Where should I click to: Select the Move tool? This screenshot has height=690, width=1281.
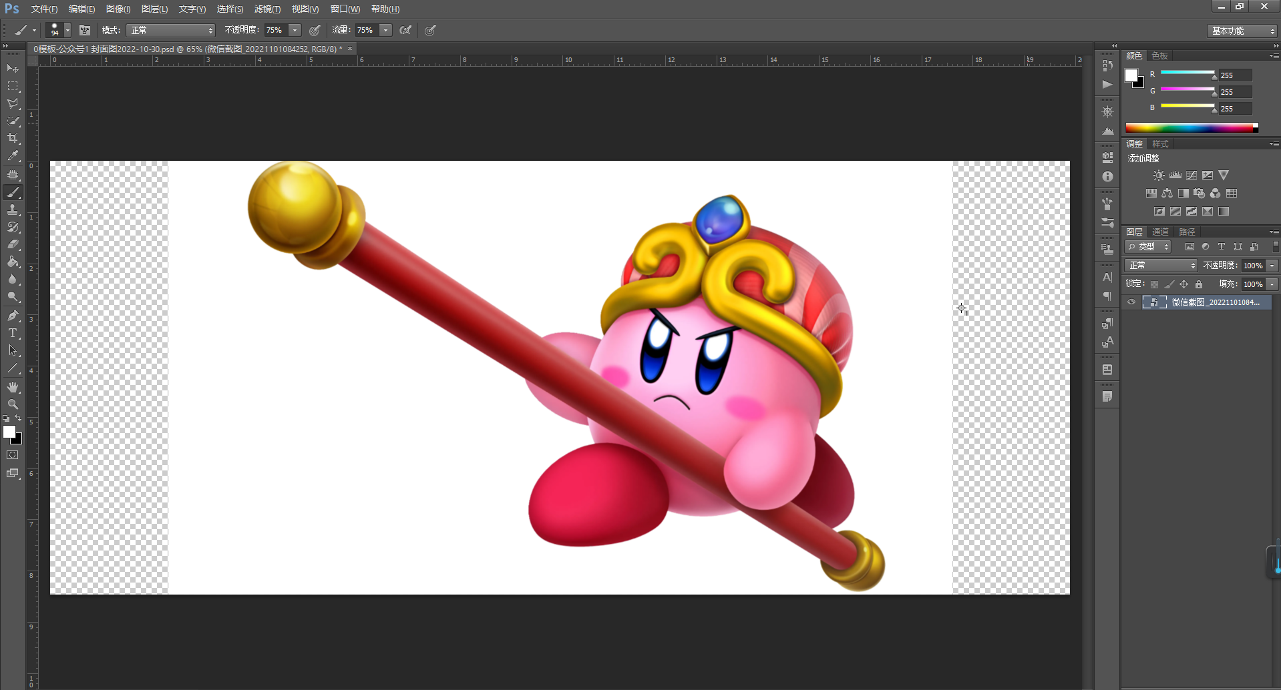(x=13, y=68)
